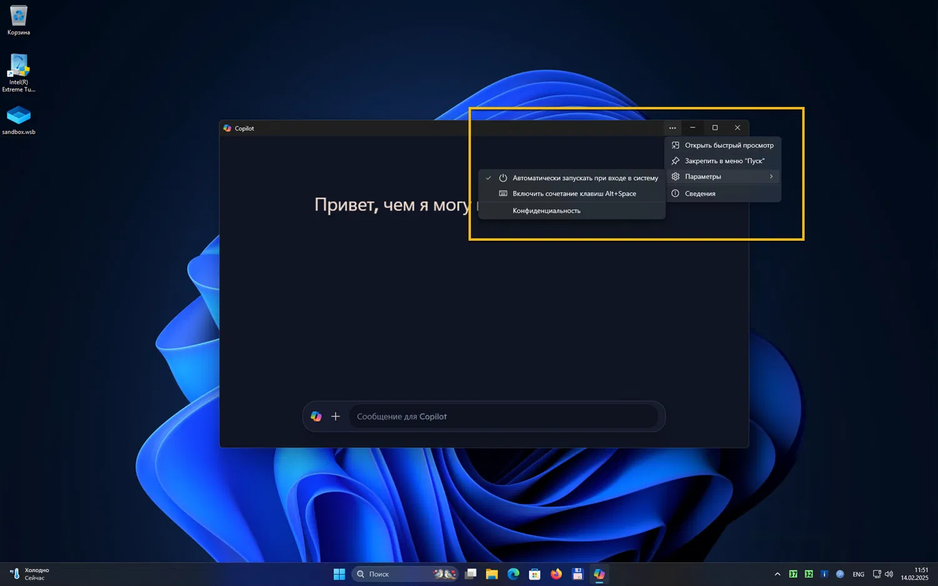Click the round blue qBittorrent tray icon
The image size is (938, 586).
[x=840, y=574]
